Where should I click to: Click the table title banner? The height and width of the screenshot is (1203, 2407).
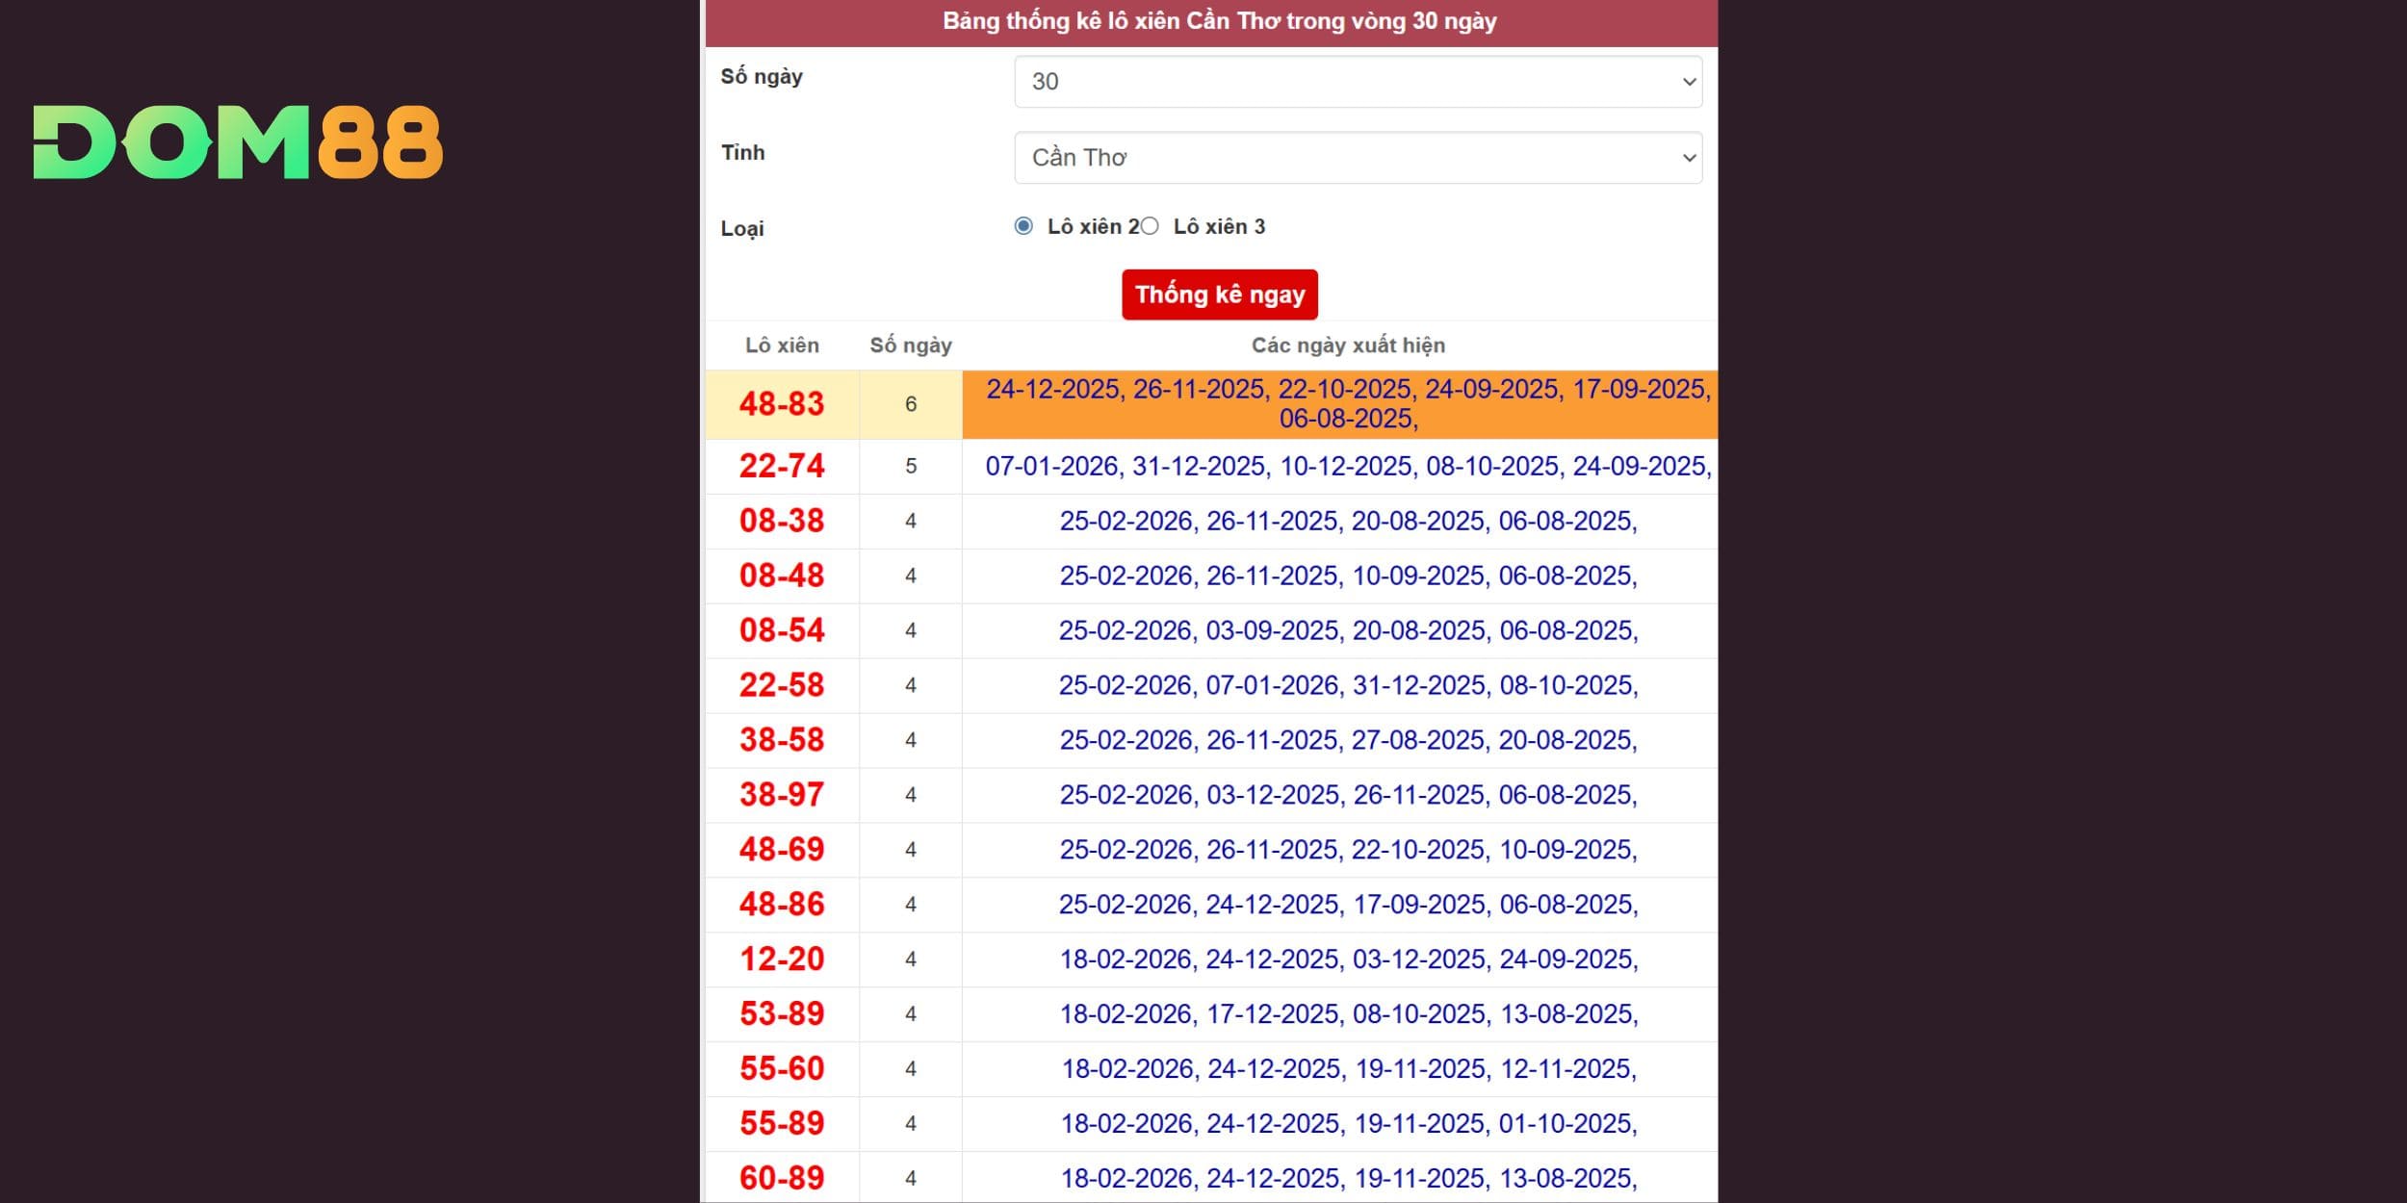tap(1219, 21)
